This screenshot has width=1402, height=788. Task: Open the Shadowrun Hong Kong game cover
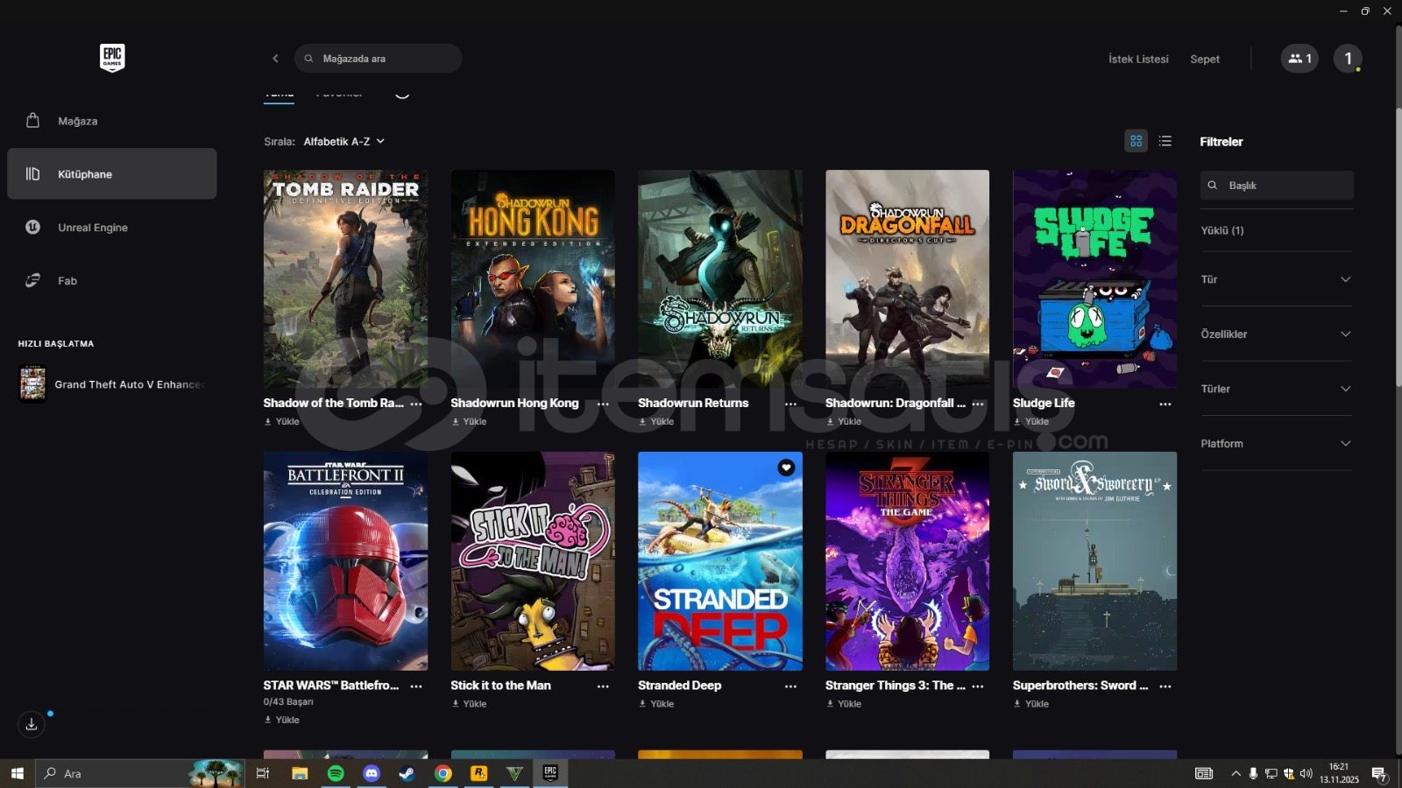point(533,278)
